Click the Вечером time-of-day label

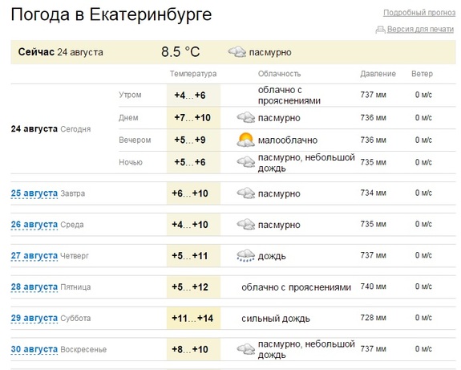(135, 140)
